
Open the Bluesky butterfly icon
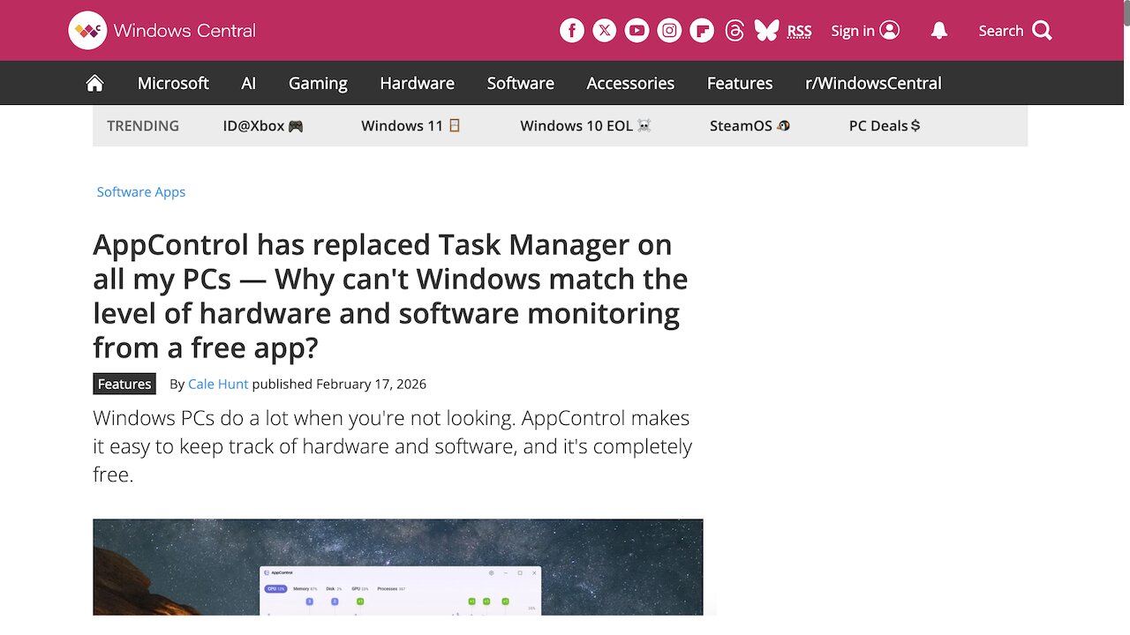pos(766,31)
